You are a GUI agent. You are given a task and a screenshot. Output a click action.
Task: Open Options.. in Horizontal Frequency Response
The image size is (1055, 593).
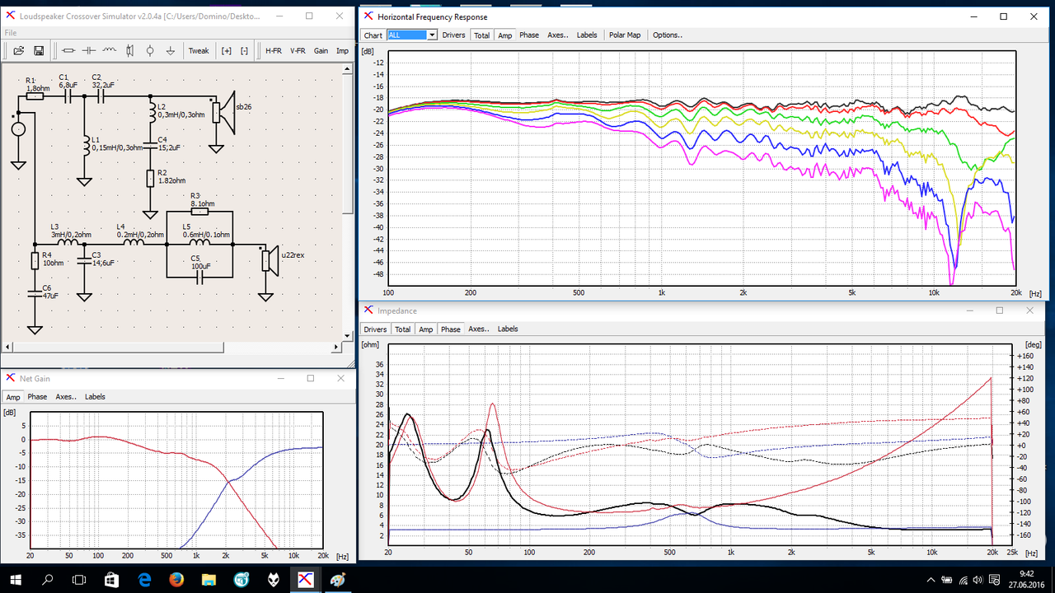pyautogui.click(x=668, y=35)
